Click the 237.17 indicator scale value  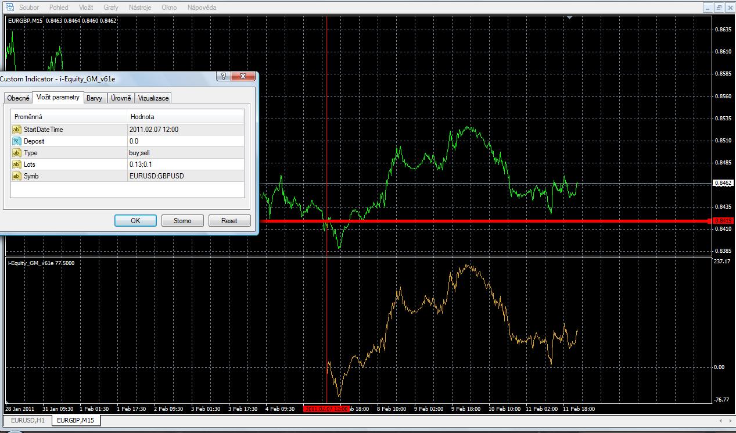pos(721,262)
